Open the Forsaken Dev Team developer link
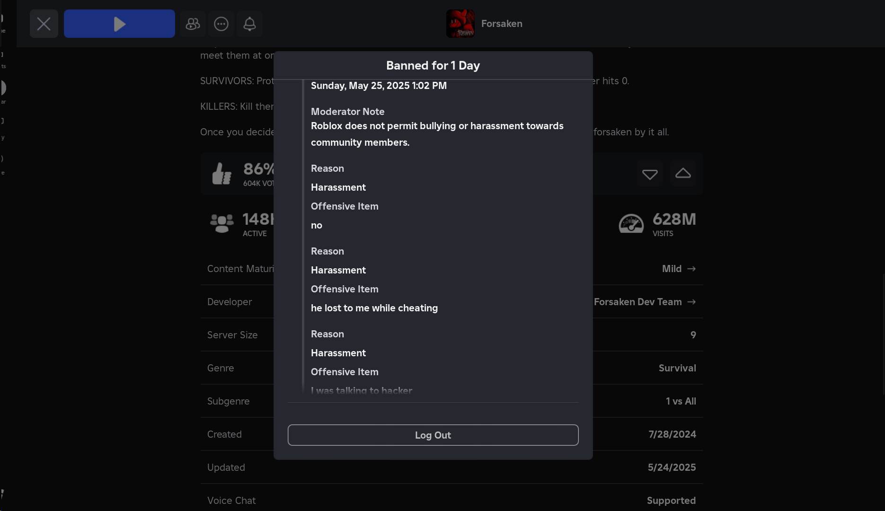This screenshot has width=885, height=511. point(645,302)
